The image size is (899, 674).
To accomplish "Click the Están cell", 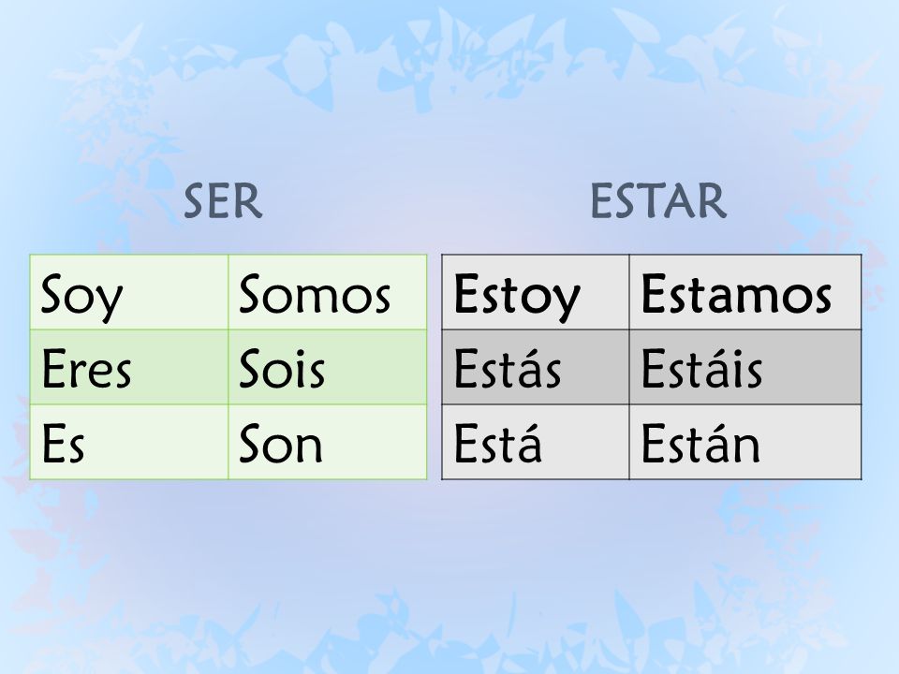I will click(x=745, y=442).
